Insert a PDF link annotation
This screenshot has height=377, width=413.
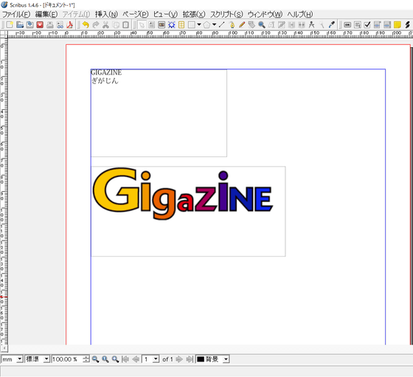(407, 25)
